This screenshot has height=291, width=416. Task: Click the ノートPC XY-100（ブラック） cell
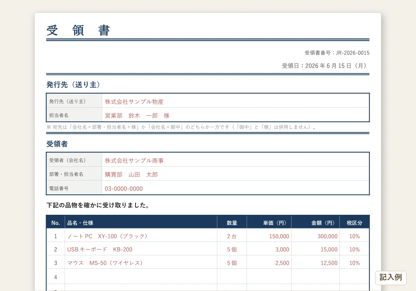coord(141,235)
